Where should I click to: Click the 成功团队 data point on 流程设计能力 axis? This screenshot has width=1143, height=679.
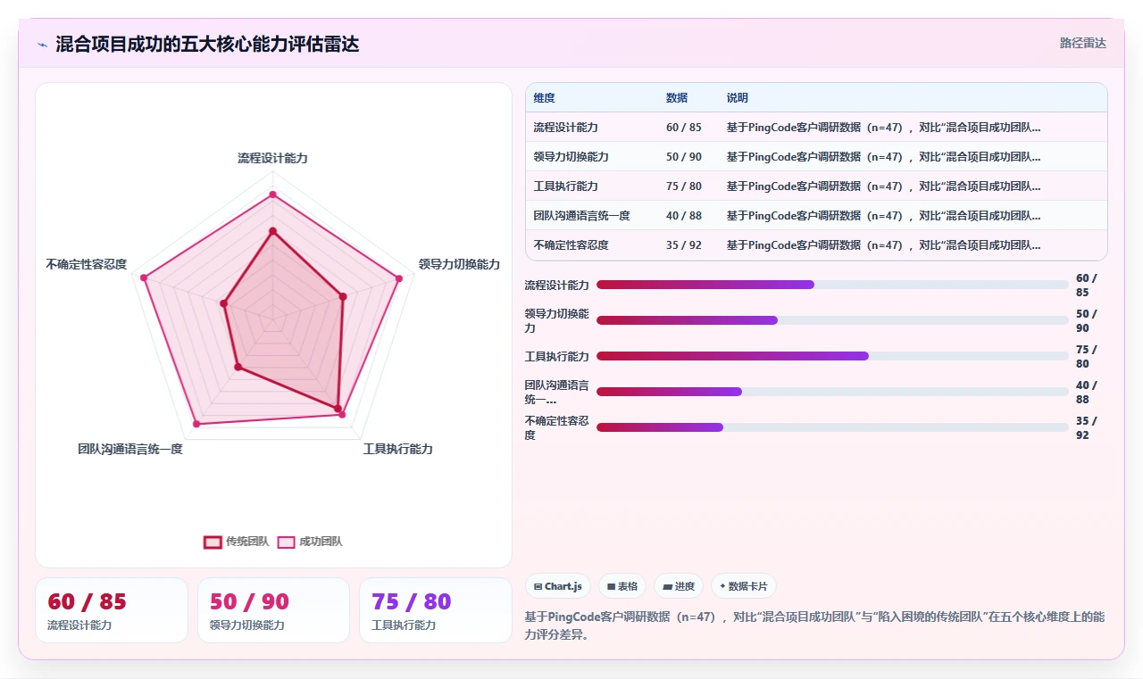pyautogui.click(x=272, y=195)
